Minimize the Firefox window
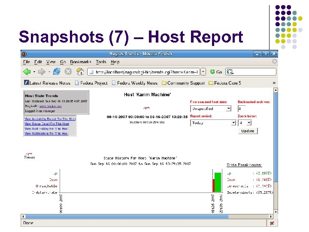The image size is (309, 232). [x=257, y=54]
